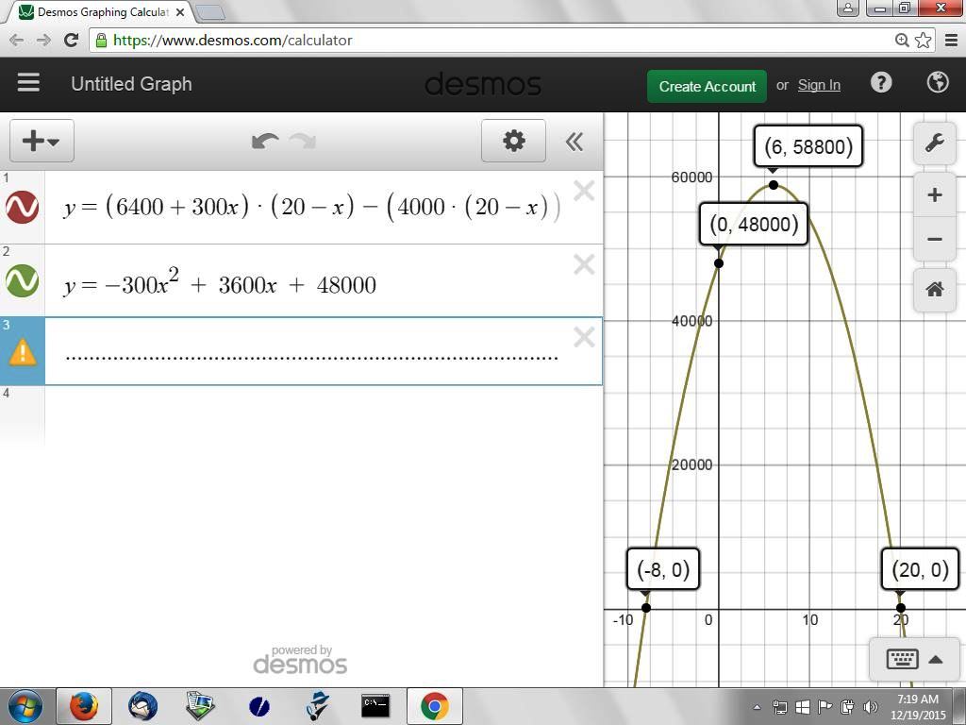
Task: Open the language globe menu
Action: 938,83
